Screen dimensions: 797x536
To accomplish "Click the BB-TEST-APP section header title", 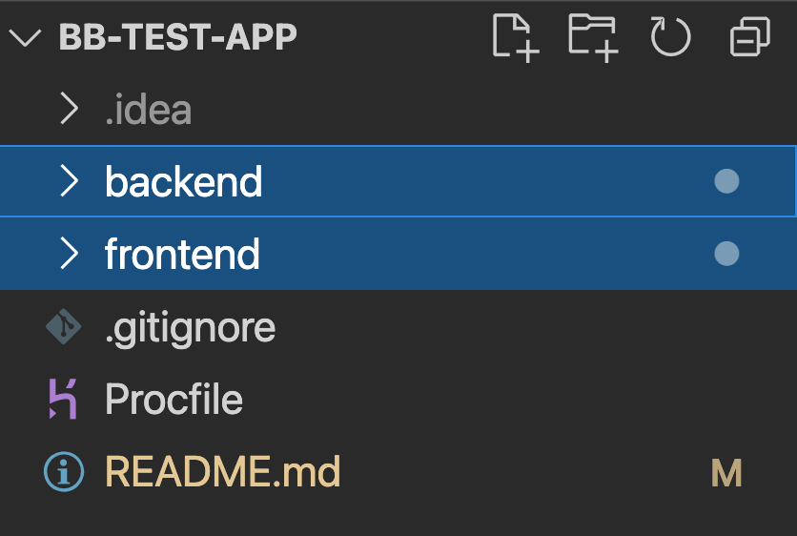I will [x=178, y=37].
